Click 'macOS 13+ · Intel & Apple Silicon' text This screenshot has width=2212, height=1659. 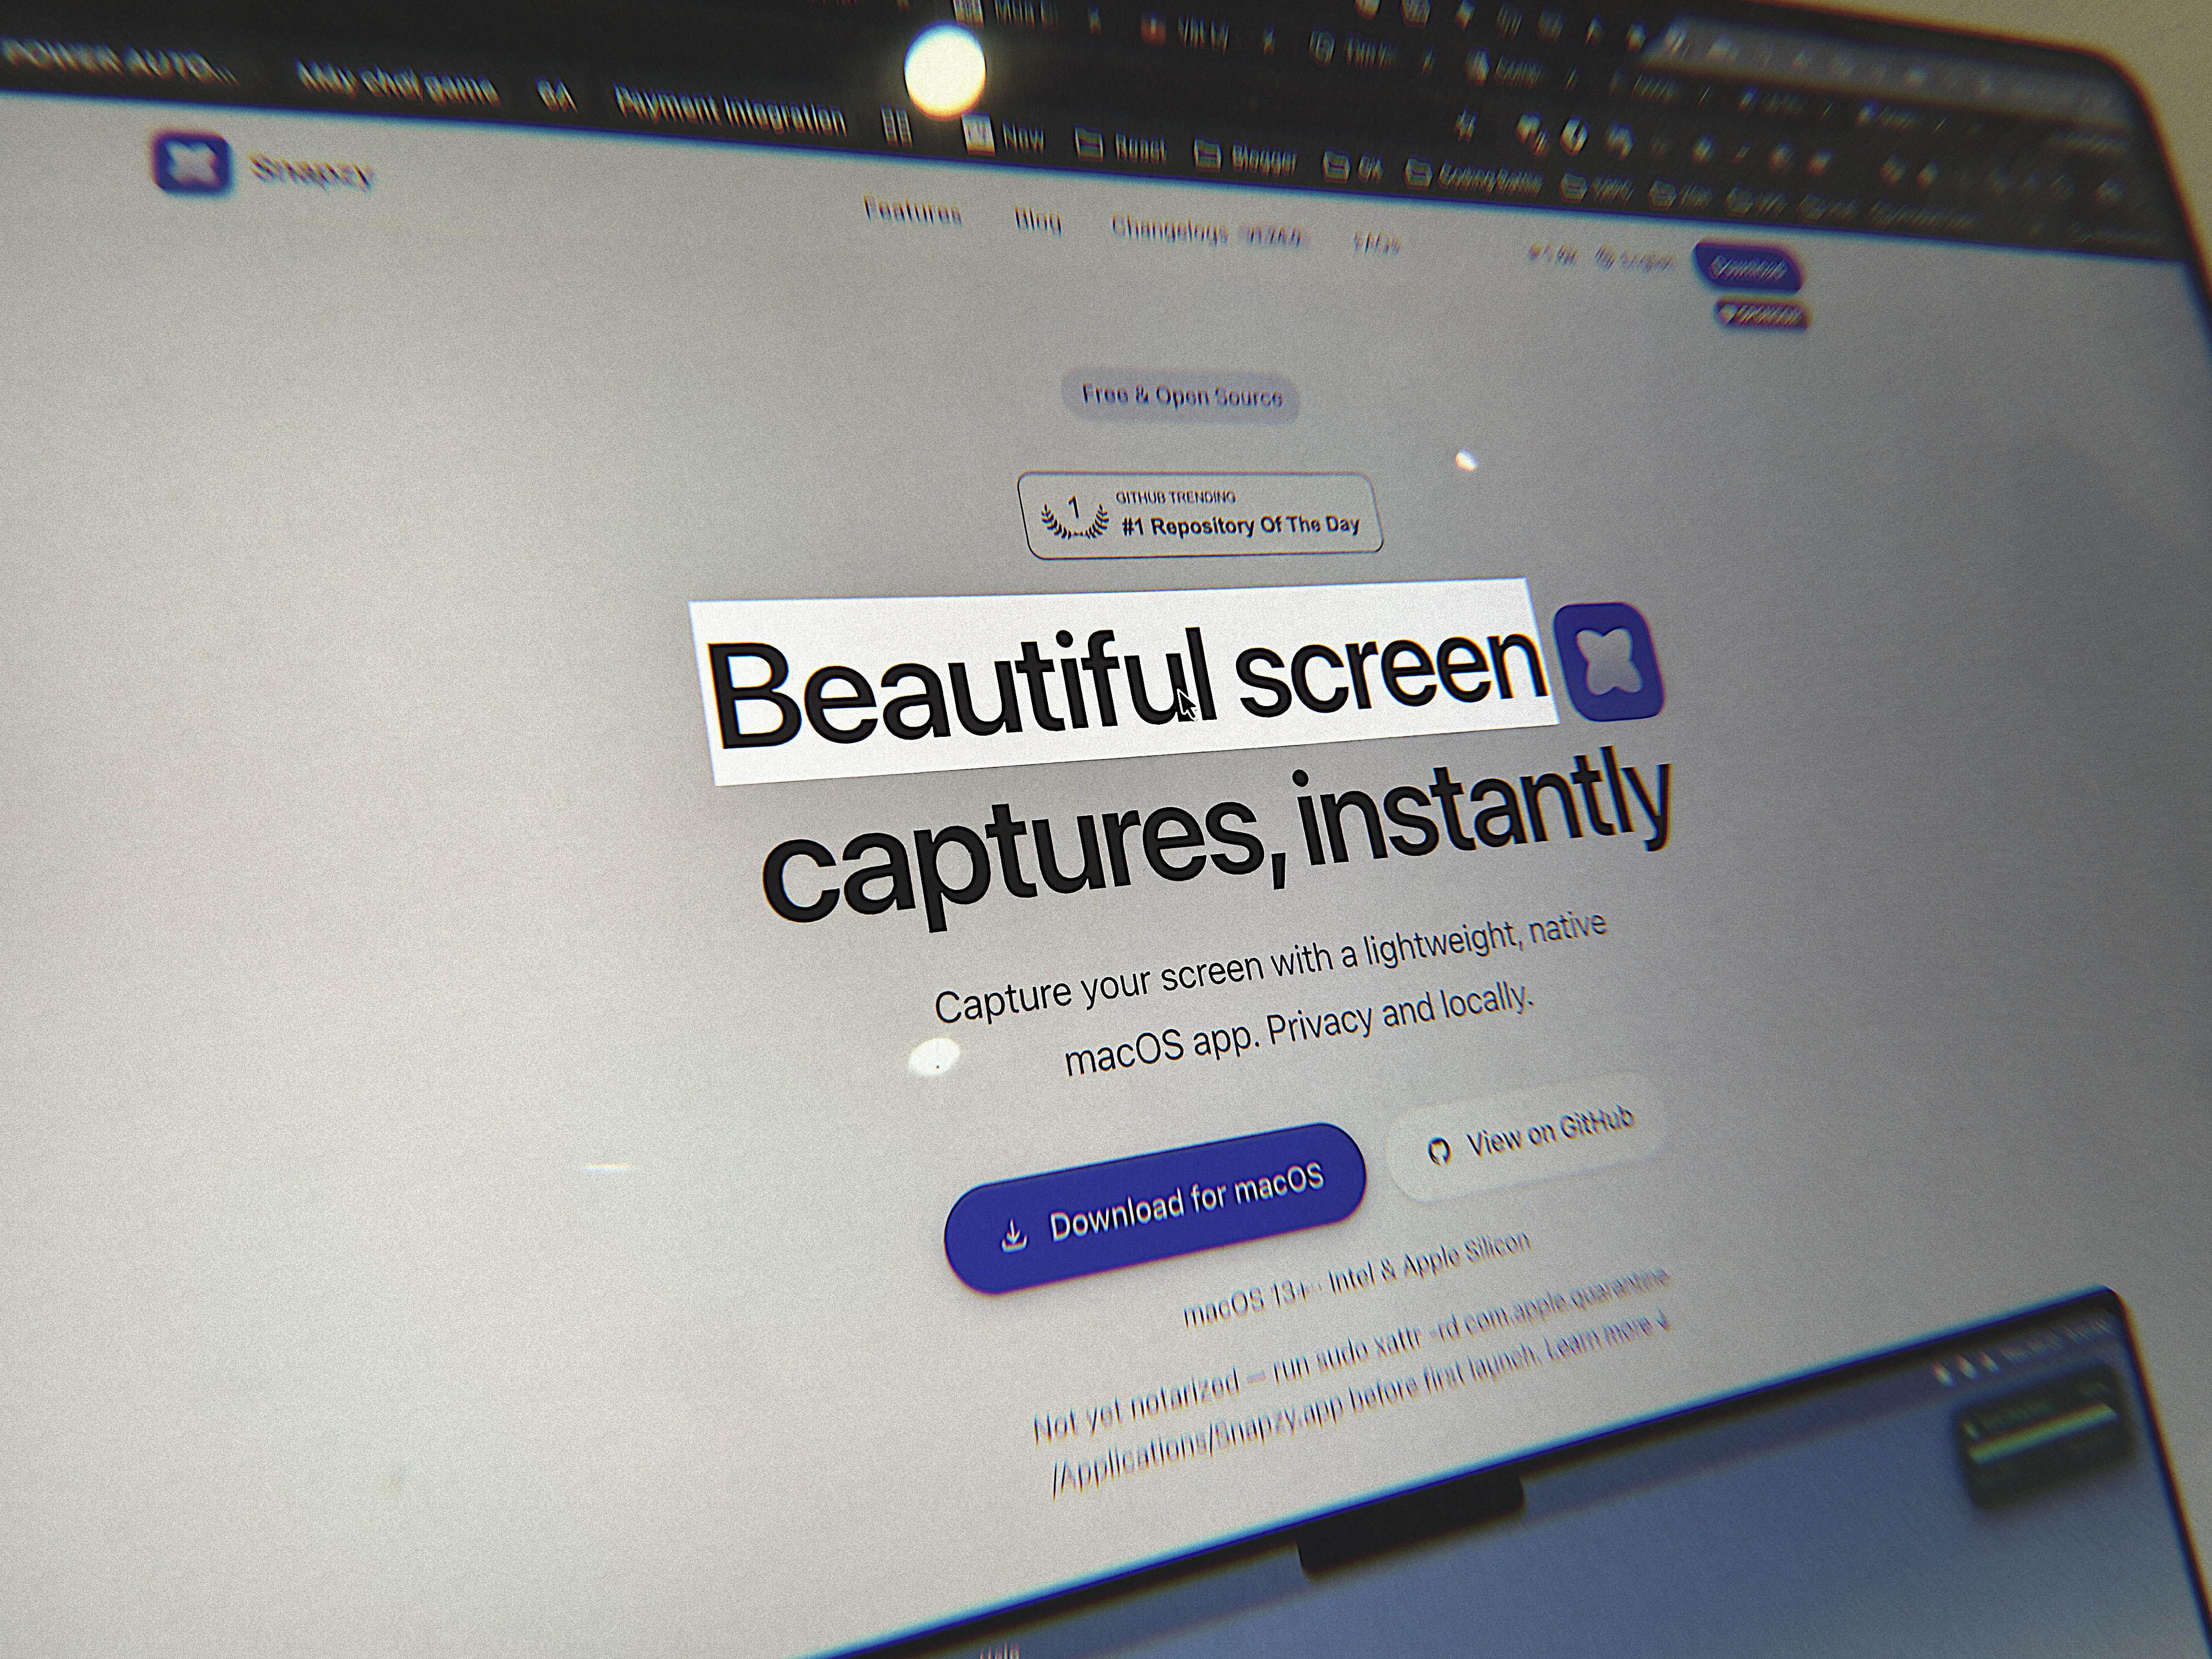tap(1356, 1278)
